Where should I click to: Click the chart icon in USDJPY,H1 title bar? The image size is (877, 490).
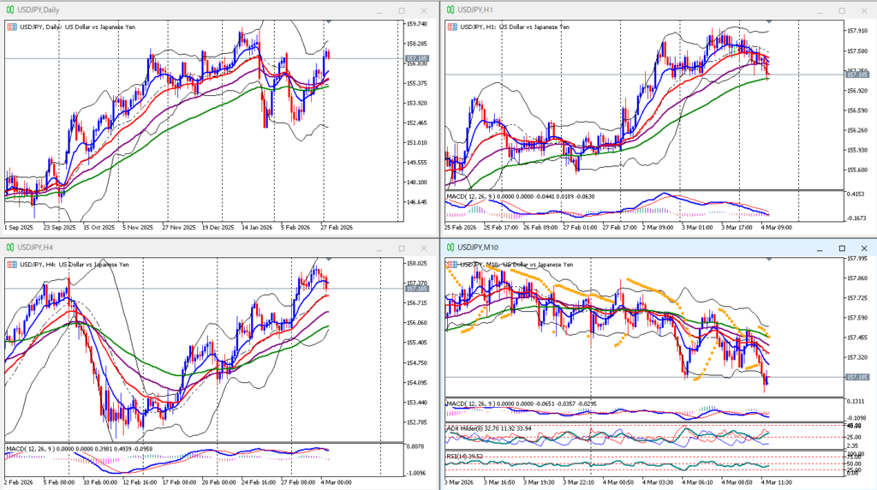pyautogui.click(x=449, y=10)
